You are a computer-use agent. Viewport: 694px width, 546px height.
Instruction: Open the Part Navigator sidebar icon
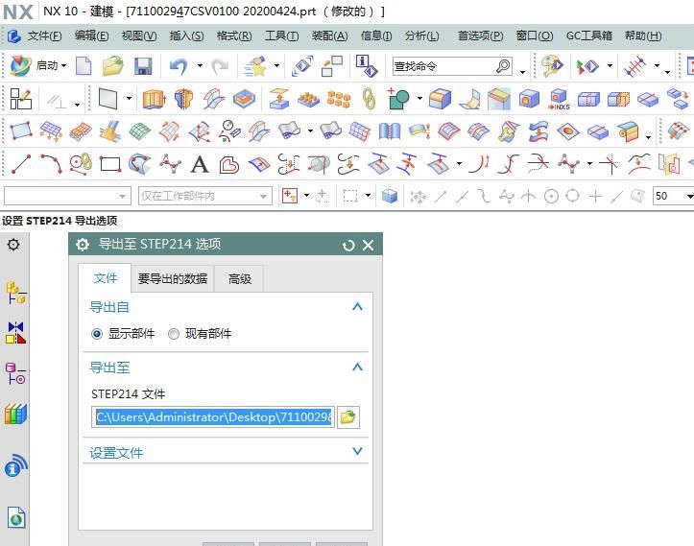tap(16, 373)
